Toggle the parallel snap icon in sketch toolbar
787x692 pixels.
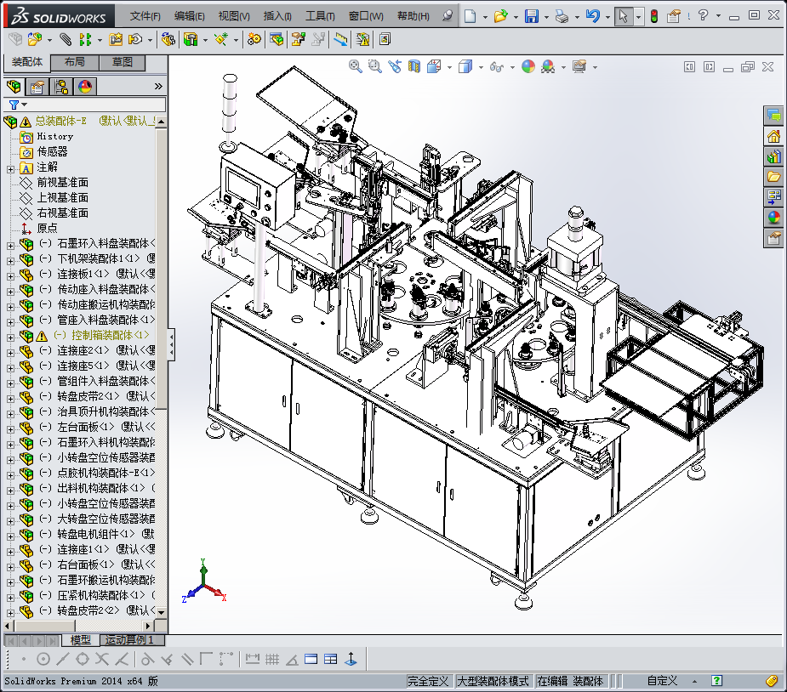[x=186, y=659]
